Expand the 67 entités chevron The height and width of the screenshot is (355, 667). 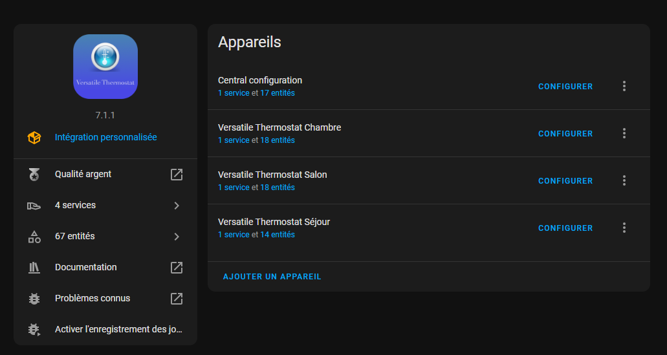177,237
